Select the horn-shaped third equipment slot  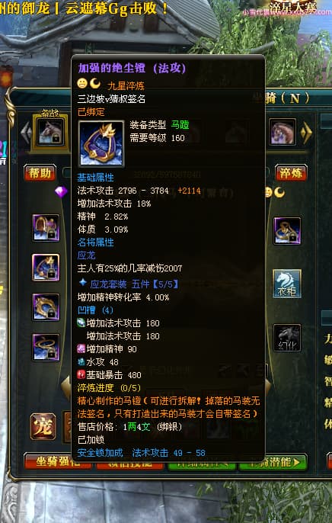pyautogui.click(x=46, y=306)
